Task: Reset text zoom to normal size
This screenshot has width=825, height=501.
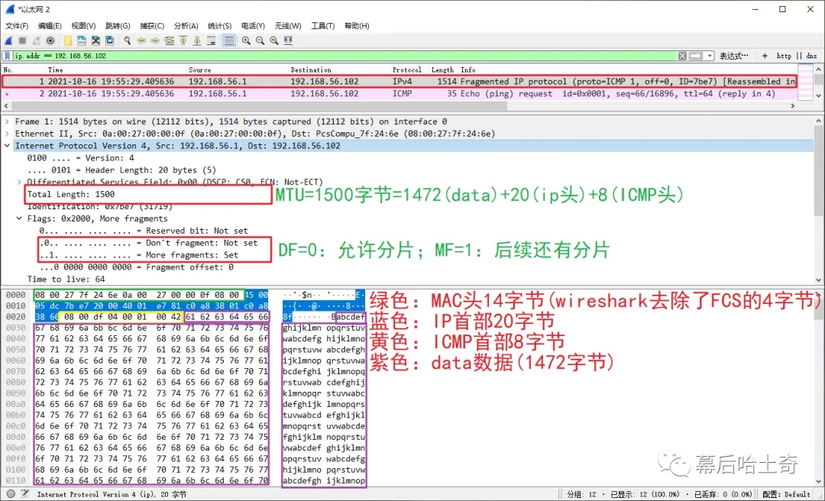Action: (274, 40)
